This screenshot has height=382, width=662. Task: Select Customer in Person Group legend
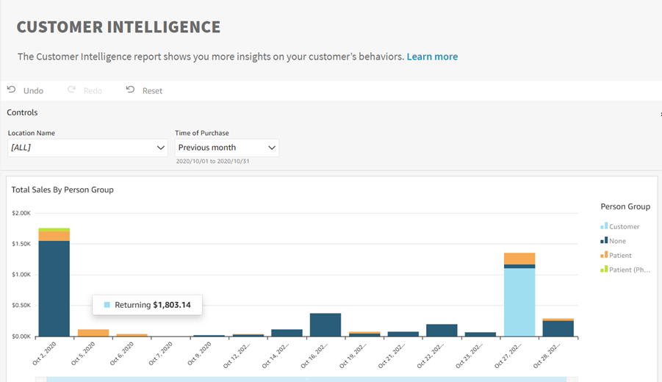tap(620, 226)
